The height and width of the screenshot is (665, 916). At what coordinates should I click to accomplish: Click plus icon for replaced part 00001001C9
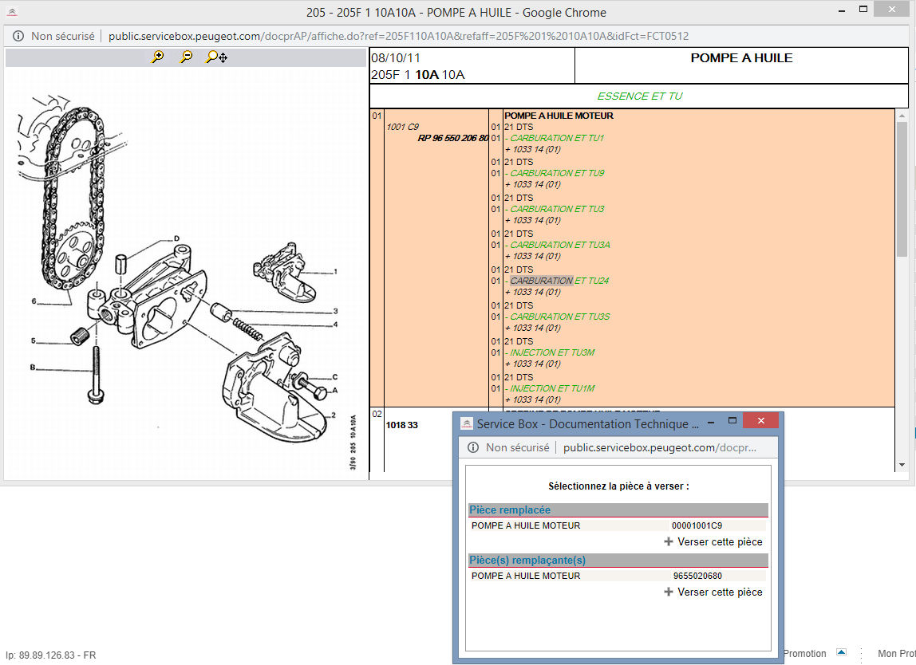[669, 542]
